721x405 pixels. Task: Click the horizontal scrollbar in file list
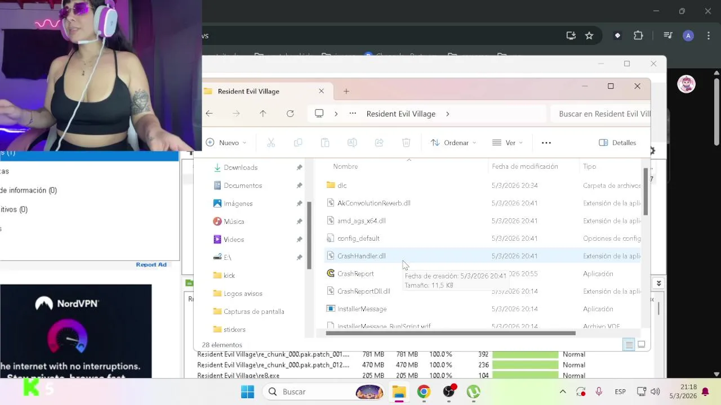point(451,333)
